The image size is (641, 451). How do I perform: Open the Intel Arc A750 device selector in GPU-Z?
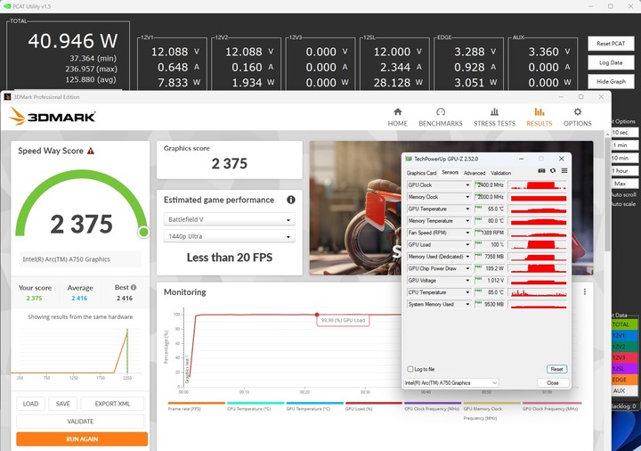pos(450,382)
